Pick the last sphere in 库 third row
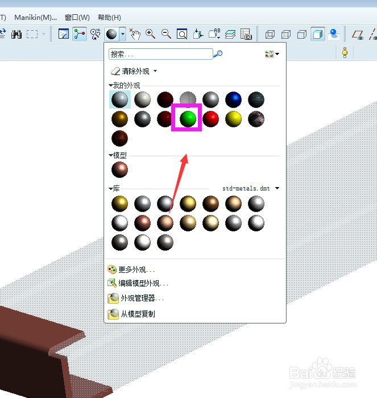The height and width of the screenshot is (398, 377). tap(165, 242)
